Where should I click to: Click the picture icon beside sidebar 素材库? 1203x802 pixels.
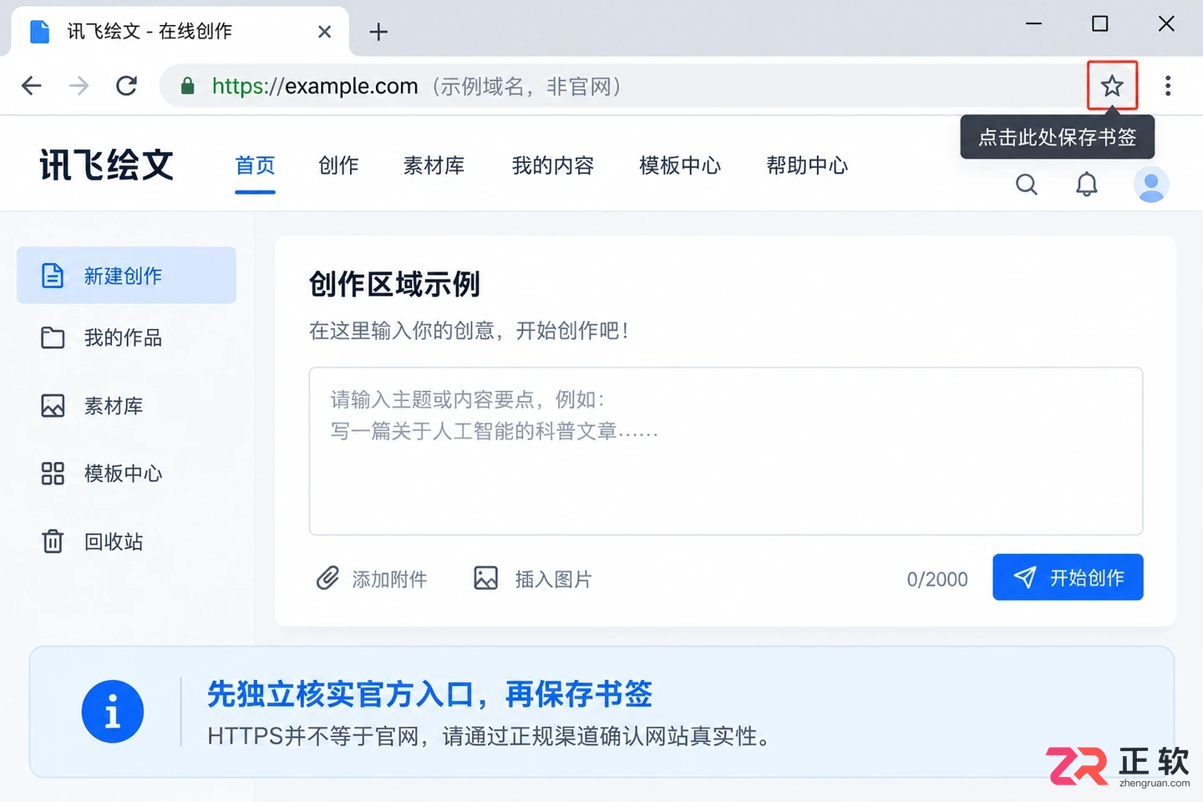[x=53, y=406]
